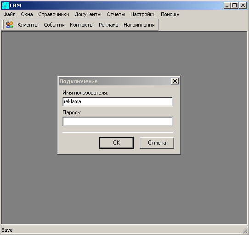Open the Отчеты menu

coord(116,14)
